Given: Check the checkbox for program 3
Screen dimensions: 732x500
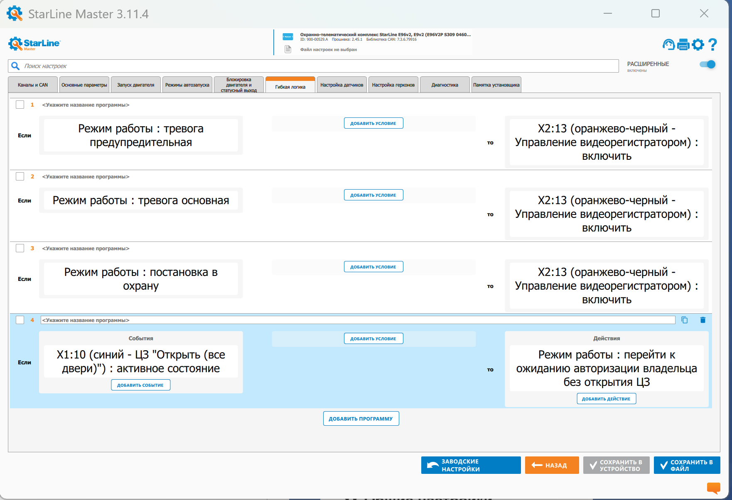Looking at the screenshot, I should pyautogui.click(x=20, y=248).
